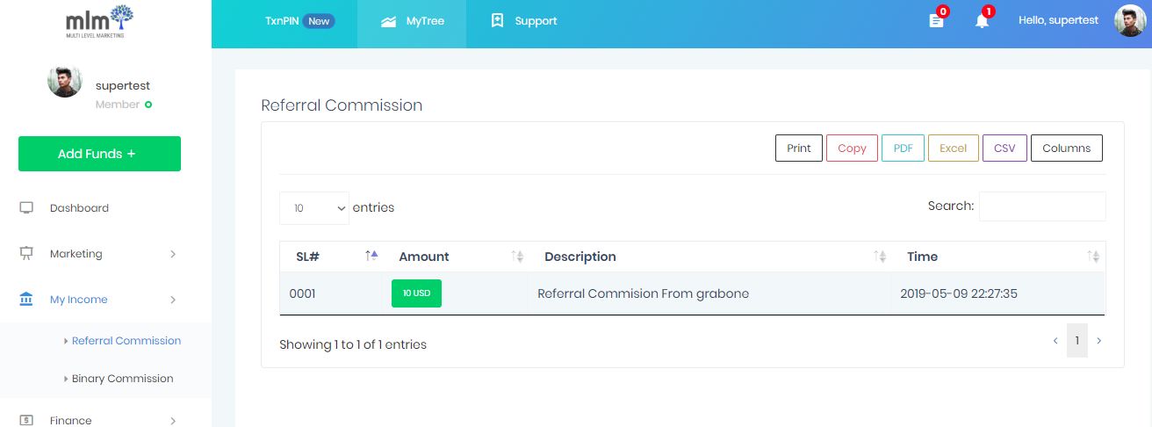
Task: Click the Dashboard monitor icon
Action: tap(26, 208)
